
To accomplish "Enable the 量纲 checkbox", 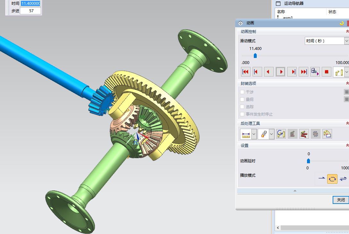I will tap(242, 99).
